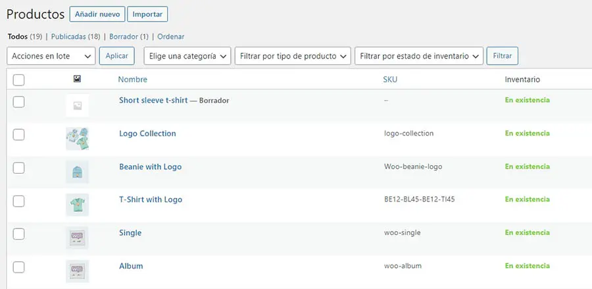Expand Filtrar por estado de inventario dropdown

point(418,56)
